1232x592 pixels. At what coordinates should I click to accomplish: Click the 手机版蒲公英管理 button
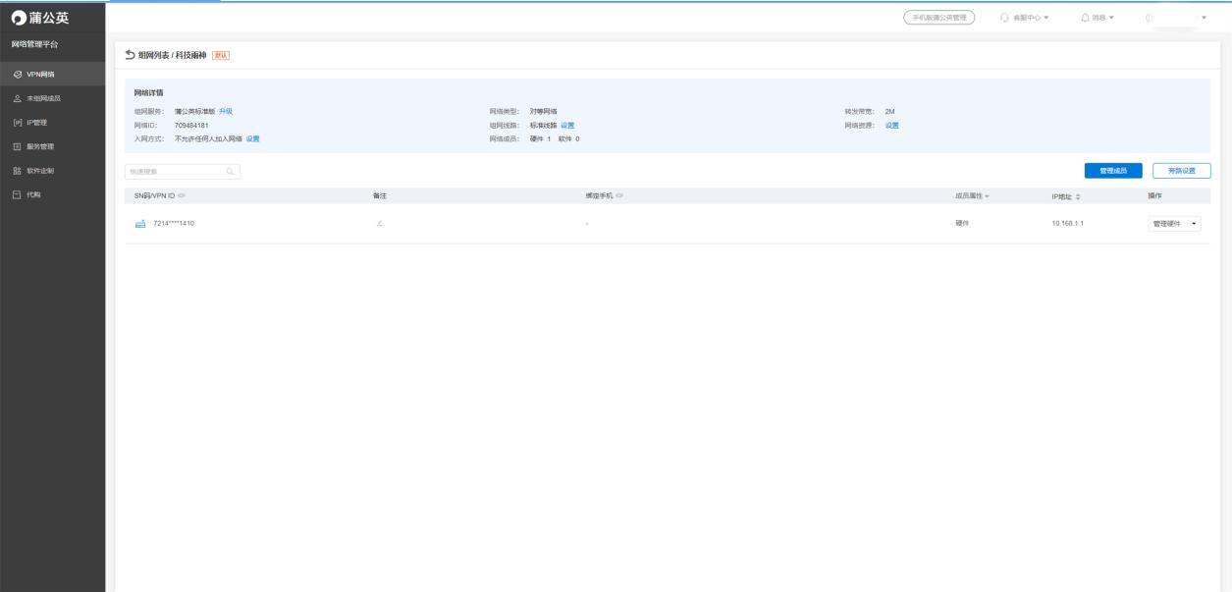pyautogui.click(x=938, y=18)
